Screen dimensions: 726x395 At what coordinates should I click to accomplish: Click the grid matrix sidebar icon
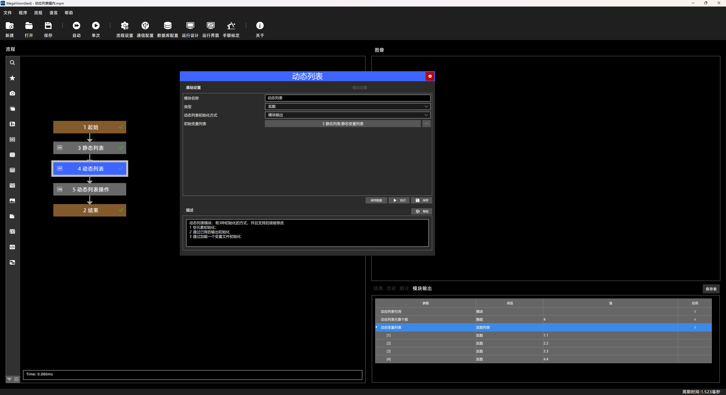[12, 155]
